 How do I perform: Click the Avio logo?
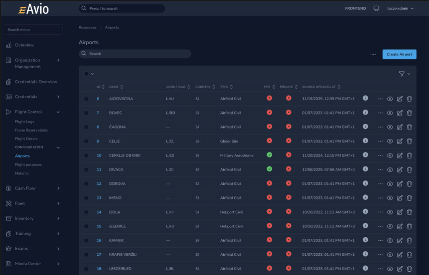34,9
